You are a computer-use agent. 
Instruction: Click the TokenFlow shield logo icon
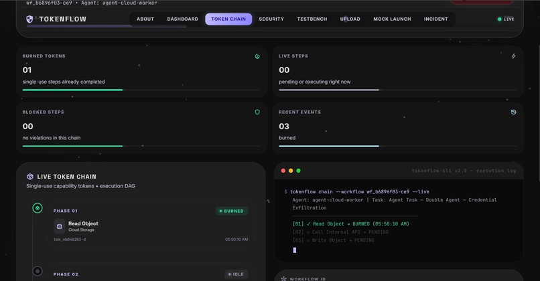click(x=29, y=19)
